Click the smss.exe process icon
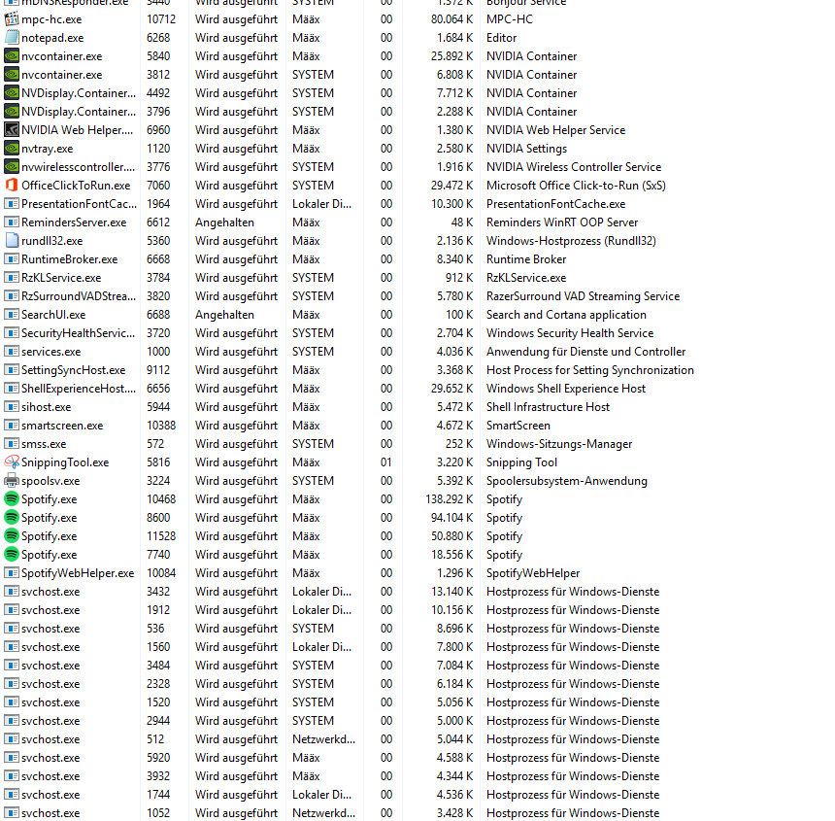Image resolution: width=835 pixels, height=821 pixels. 12,444
